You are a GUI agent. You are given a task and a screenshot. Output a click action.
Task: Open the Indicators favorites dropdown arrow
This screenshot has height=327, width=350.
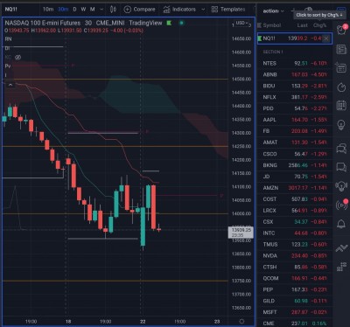203,10
